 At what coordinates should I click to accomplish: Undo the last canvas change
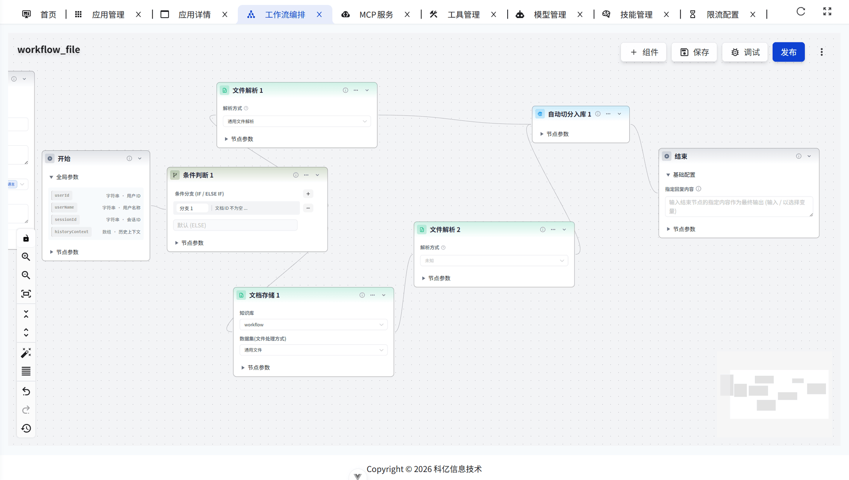pyautogui.click(x=26, y=391)
